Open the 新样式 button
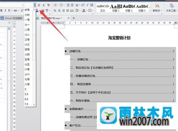Image resolution: width=178 pixels, height=131 pixels. [157, 7]
